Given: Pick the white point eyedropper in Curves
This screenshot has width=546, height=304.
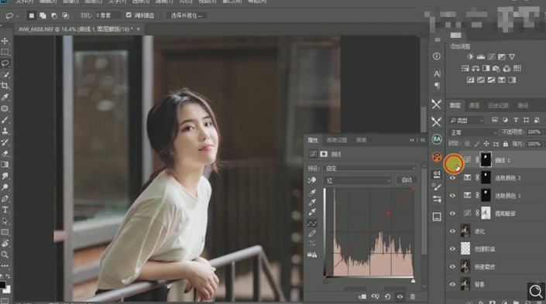Looking at the screenshot, I should click(312, 212).
